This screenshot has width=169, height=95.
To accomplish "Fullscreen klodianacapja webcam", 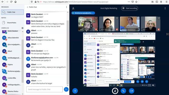I will click(x=138, y=18).
